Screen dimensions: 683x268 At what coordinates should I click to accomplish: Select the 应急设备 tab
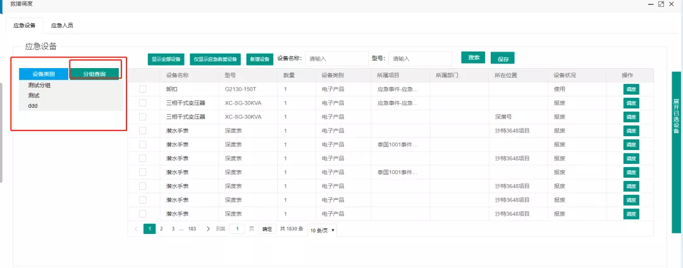click(x=25, y=25)
